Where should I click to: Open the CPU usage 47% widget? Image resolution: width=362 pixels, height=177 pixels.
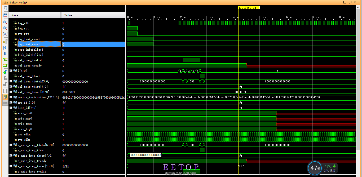pos(315,168)
